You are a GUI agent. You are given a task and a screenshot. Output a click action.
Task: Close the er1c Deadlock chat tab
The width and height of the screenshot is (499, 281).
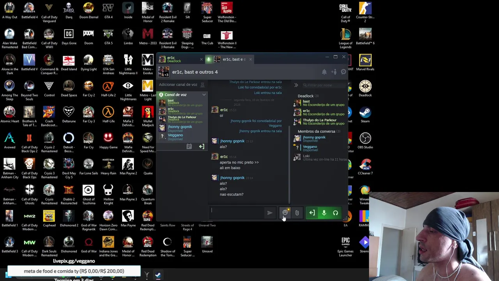[201, 59]
